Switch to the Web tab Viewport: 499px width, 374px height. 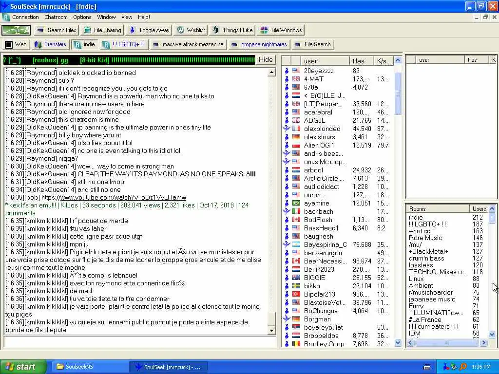(16, 44)
